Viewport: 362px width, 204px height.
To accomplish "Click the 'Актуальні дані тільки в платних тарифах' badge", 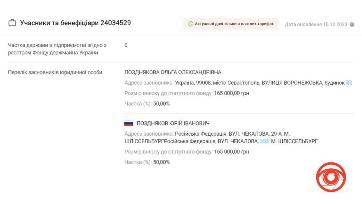I will 231,24.
